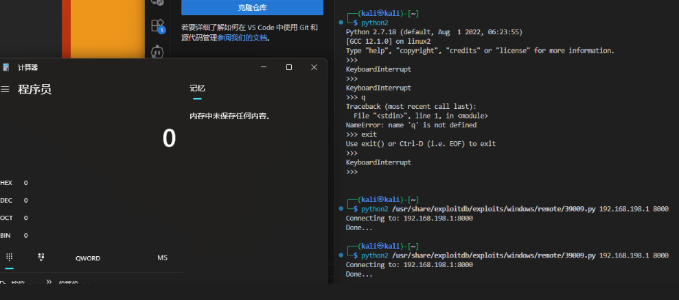Toggle the QWORD data size button
The width and height of the screenshot is (679, 300).
[88, 258]
